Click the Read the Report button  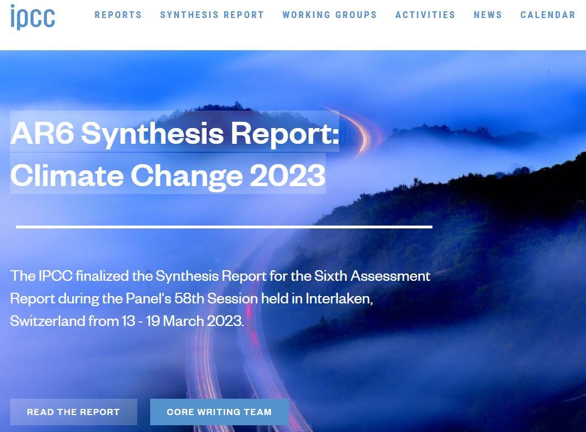click(73, 412)
